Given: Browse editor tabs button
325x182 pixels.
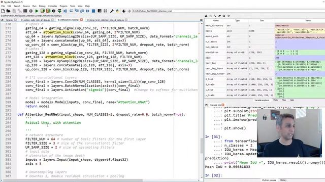Looking at the screenshot, I should tap(2, 20).
